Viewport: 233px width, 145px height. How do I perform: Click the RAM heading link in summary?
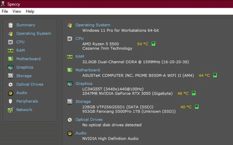80,57
